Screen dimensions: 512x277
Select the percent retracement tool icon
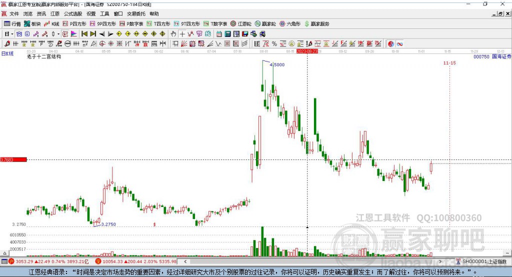pyautogui.click(x=274, y=44)
